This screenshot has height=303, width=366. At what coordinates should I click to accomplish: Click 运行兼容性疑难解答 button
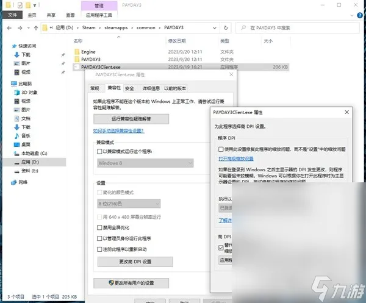click(131, 119)
